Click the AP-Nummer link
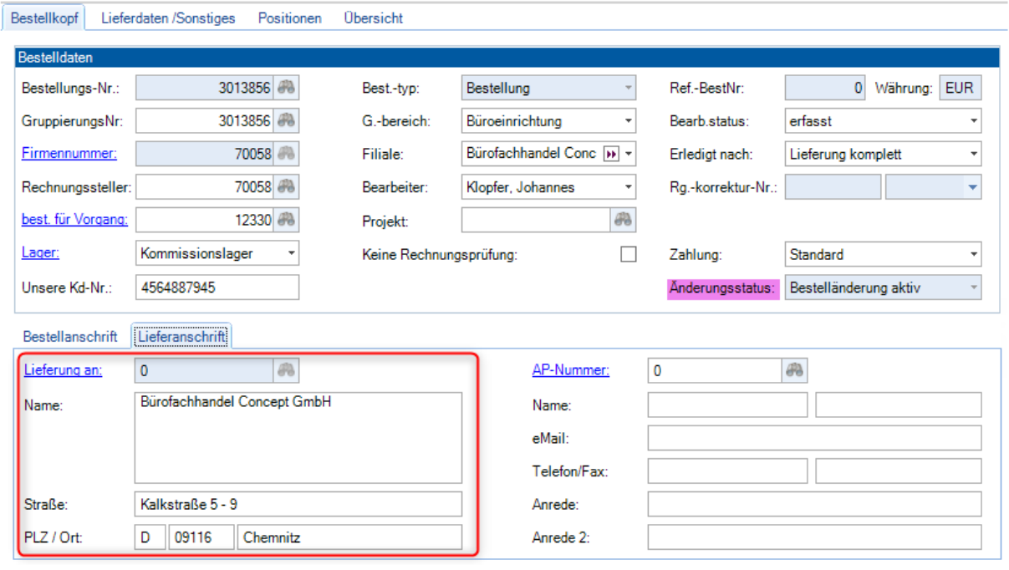 pyautogui.click(x=571, y=371)
